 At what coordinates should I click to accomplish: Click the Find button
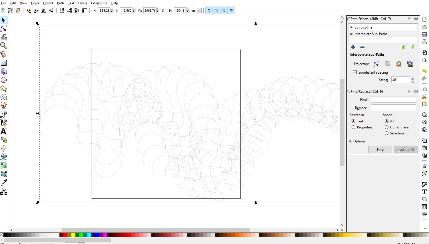(x=380, y=150)
